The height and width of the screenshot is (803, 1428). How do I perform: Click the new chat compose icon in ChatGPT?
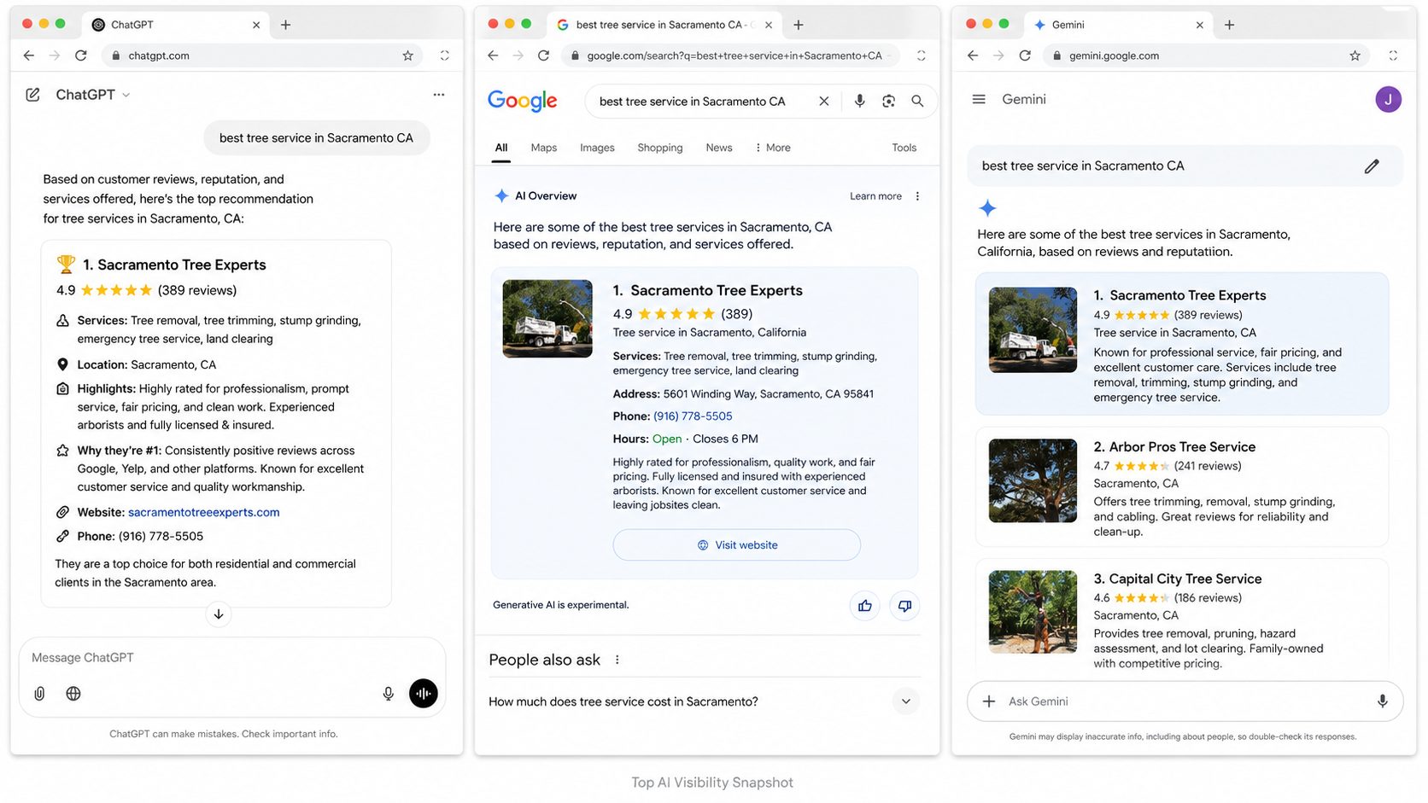click(x=32, y=95)
